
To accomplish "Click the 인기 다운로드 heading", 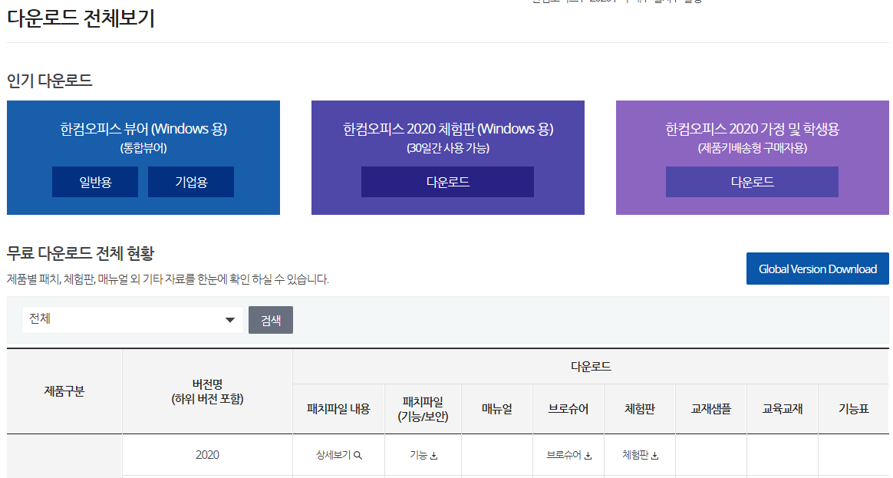I will pyautogui.click(x=50, y=81).
